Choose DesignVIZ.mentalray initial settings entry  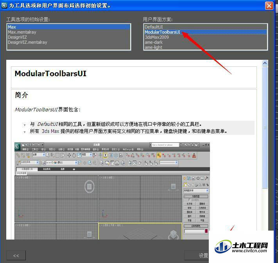click(x=68, y=42)
